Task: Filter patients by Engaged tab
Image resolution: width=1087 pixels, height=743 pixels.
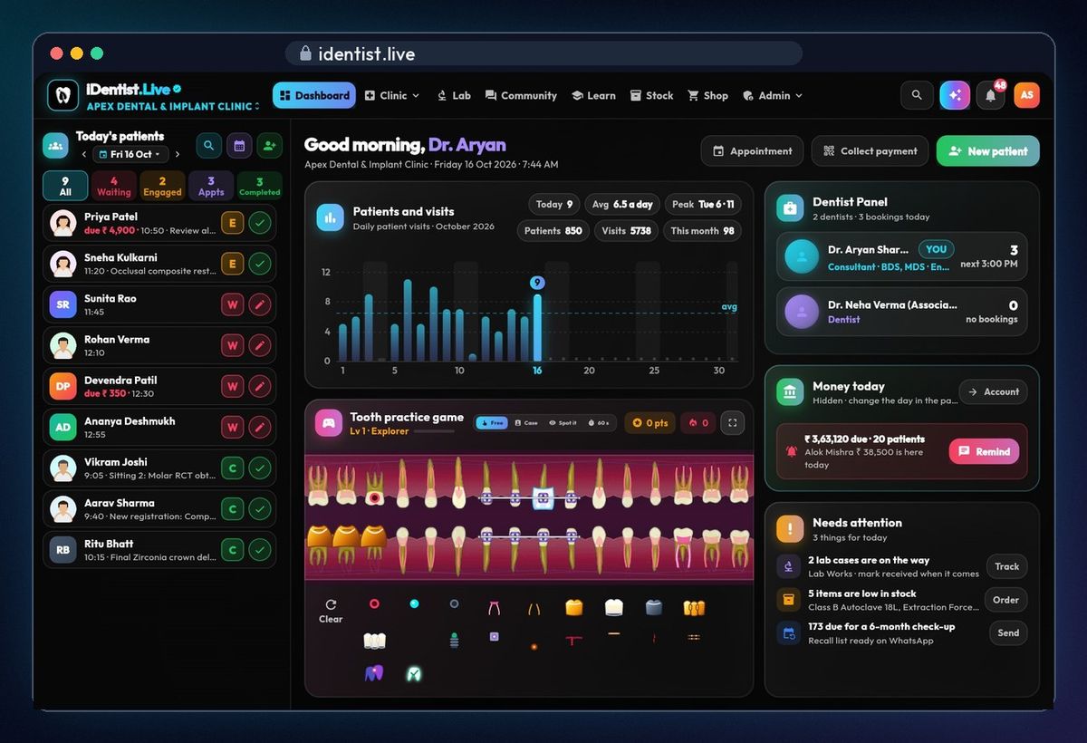Action: (163, 186)
